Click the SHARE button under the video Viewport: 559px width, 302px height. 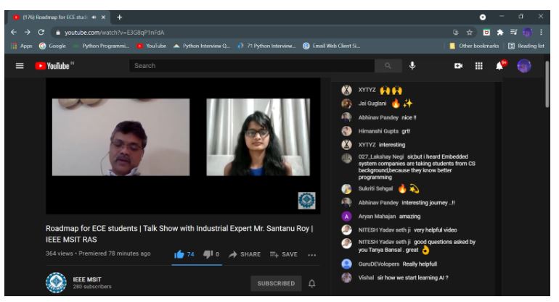pyautogui.click(x=245, y=254)
